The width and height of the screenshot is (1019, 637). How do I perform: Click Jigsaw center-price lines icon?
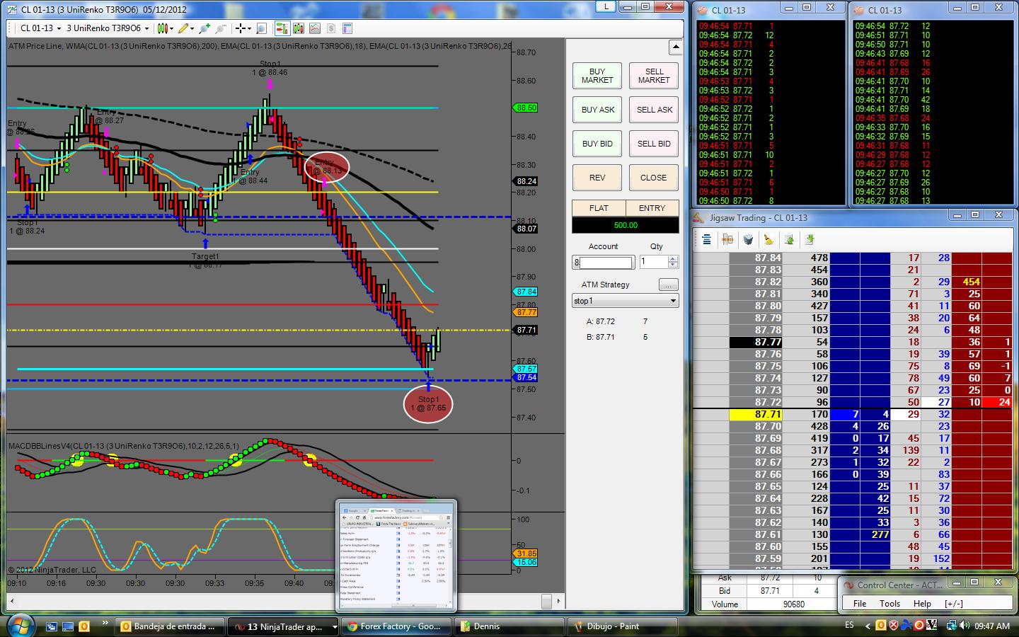(706, 240)
